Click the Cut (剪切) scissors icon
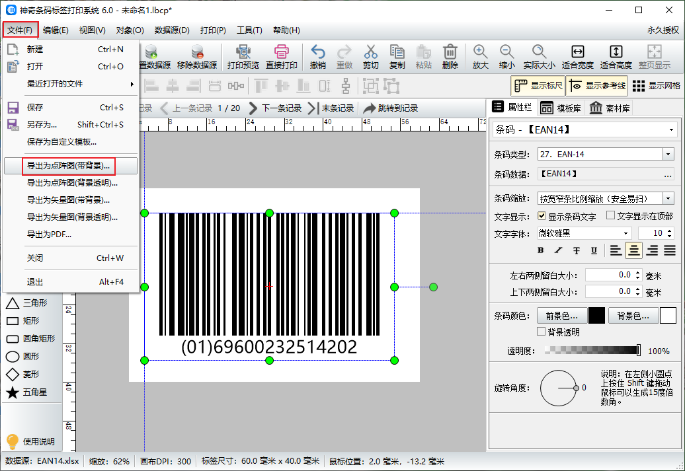 coord(370,57)
